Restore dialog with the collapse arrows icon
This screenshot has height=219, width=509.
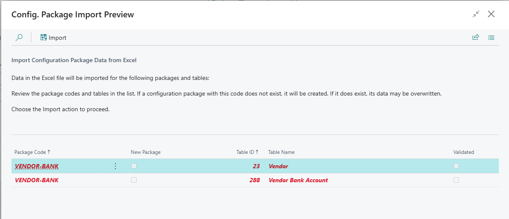coord(476,14)
